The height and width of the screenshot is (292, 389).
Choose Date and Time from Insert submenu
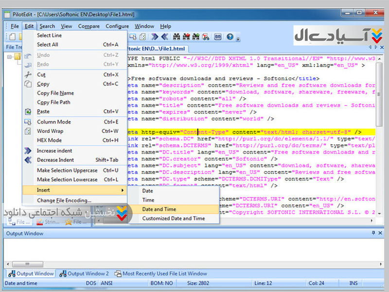159,209
